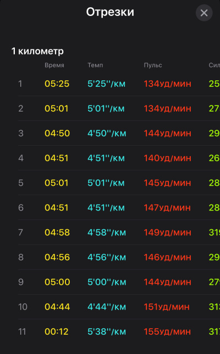Select split 6 pulse 147уд/мин
Viewport: 220px width, 354px height.
167,208
